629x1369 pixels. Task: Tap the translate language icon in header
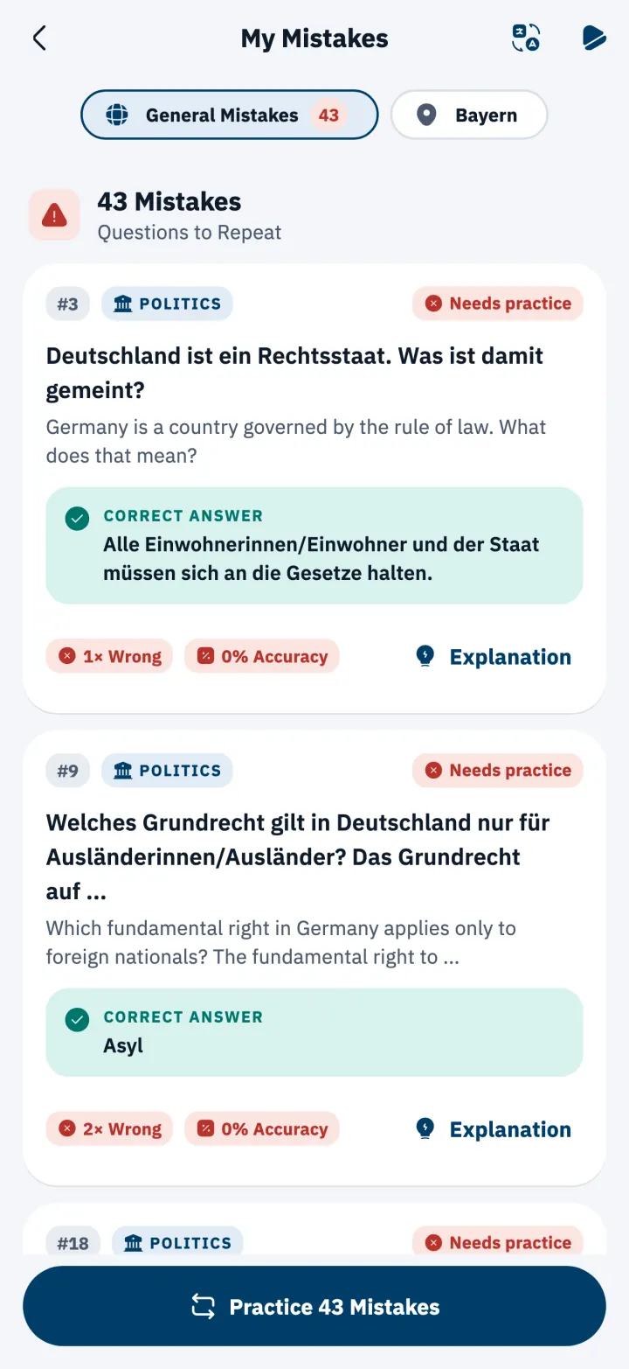tap(526, 38)
